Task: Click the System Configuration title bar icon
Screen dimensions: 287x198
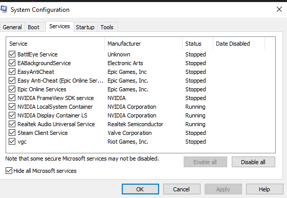Action: [4, 9]
